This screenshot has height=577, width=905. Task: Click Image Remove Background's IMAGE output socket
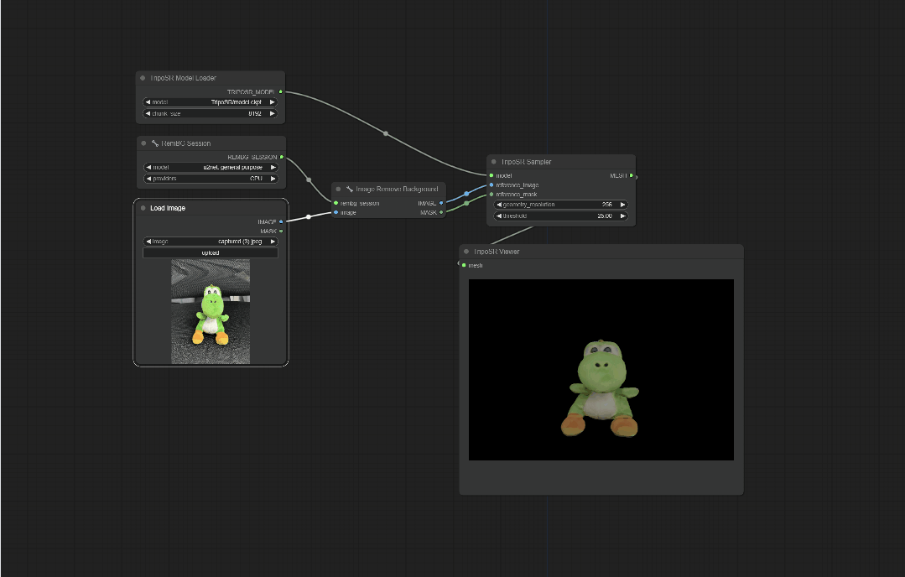441,203
